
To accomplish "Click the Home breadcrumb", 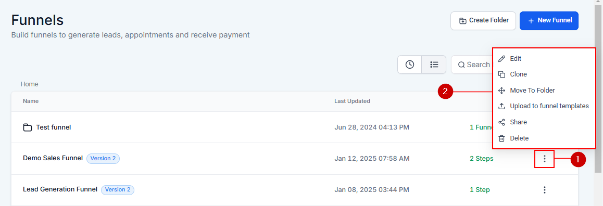I will (x=29, y=84).
